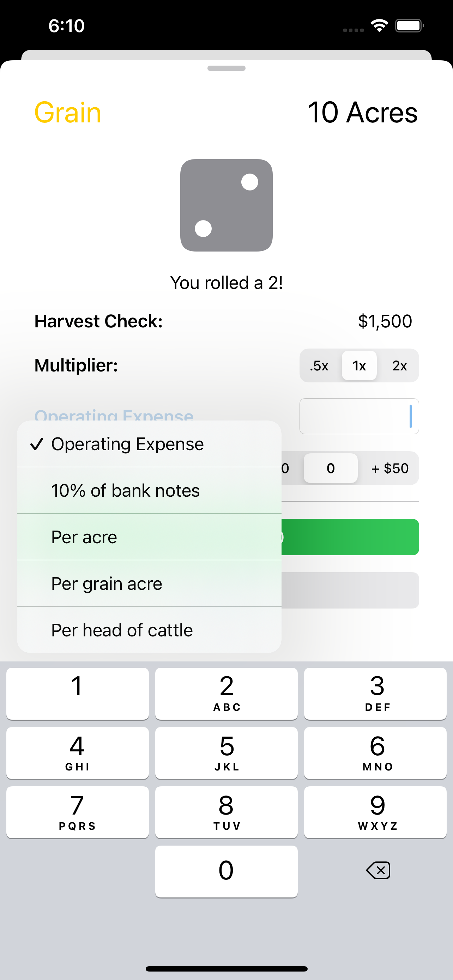The height and width of the screenshot is (980, 453).
Task: Tap the + $50 adjustment segment
Action: click(x=389, y=468)
